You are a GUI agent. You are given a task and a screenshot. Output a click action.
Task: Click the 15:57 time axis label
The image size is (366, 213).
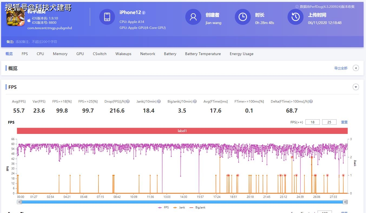(200, 197)
